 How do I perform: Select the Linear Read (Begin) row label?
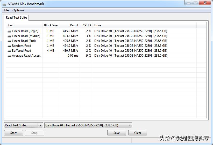point(25,31)
